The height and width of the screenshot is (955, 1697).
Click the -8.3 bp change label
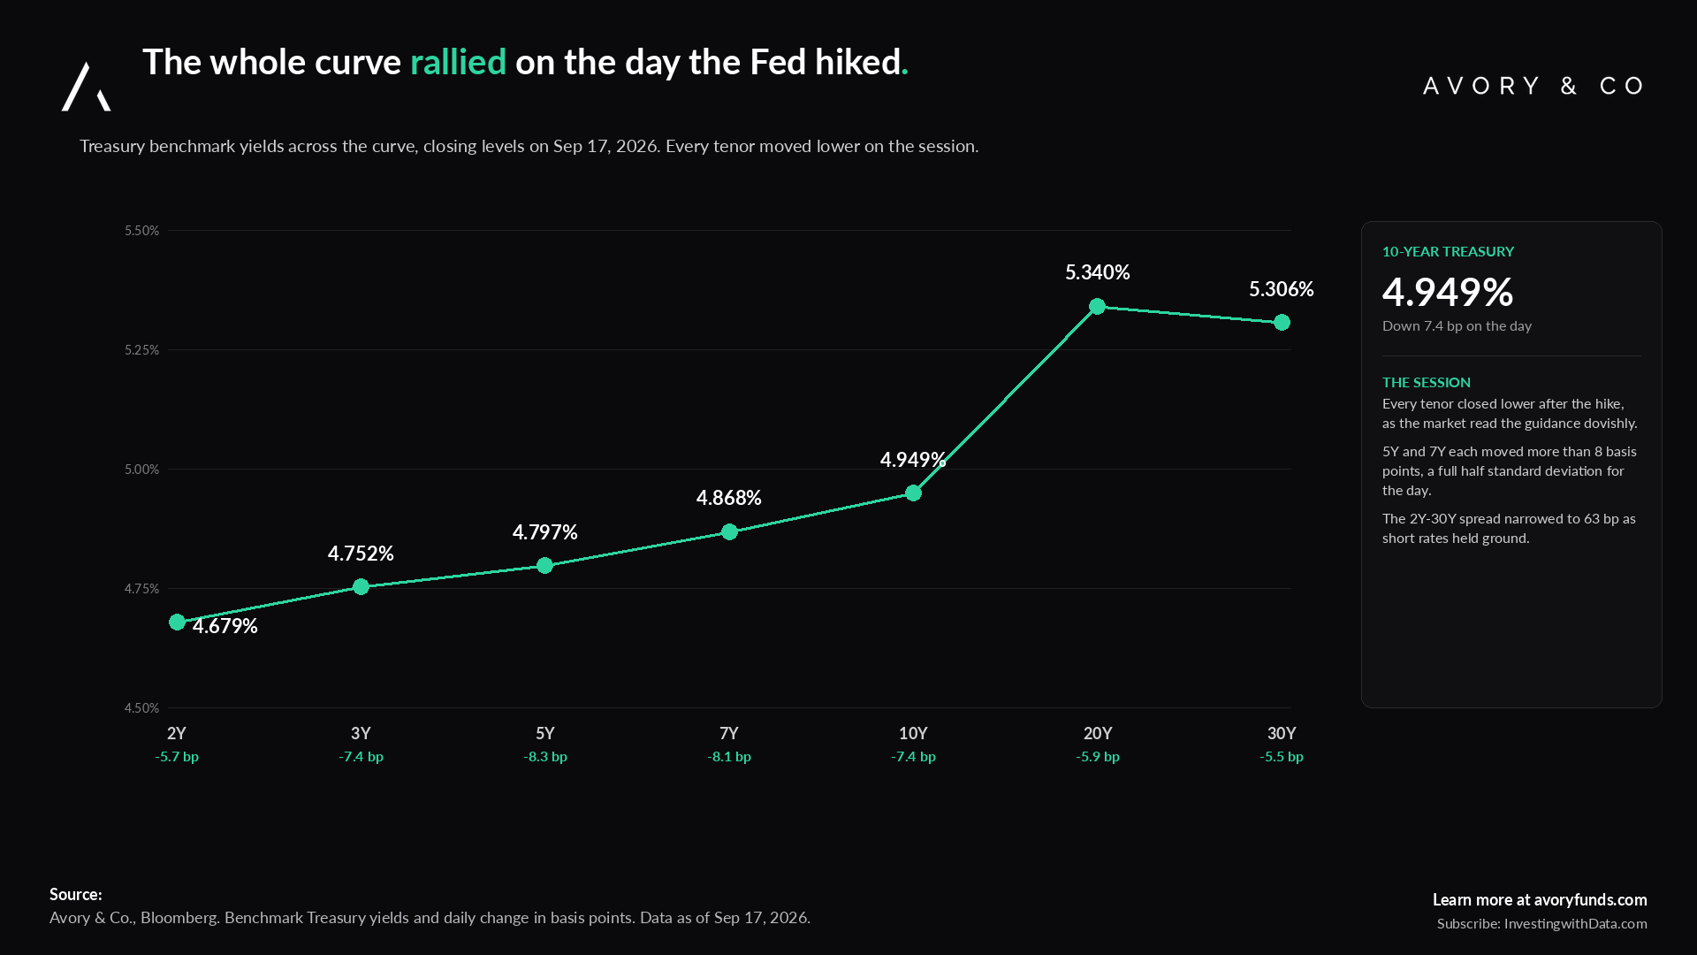tap(545, 757)
